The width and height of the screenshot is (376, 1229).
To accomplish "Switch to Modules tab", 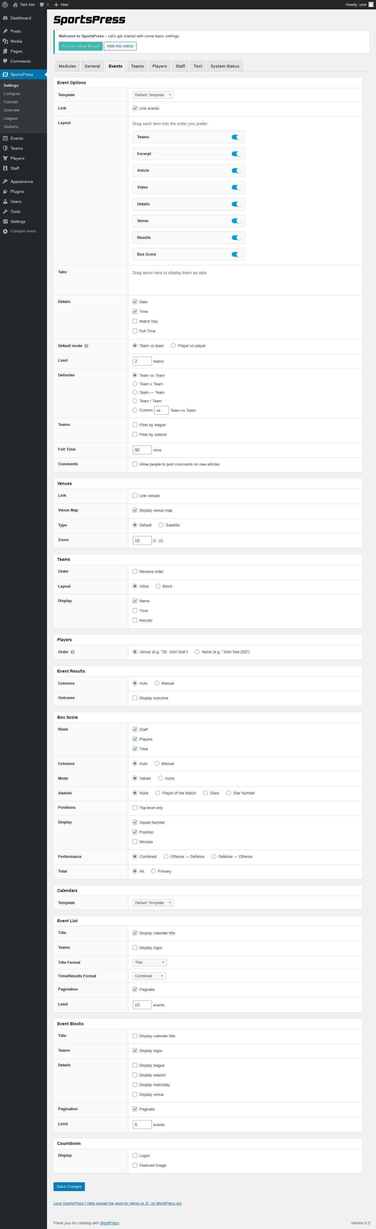I will [67, 66].
